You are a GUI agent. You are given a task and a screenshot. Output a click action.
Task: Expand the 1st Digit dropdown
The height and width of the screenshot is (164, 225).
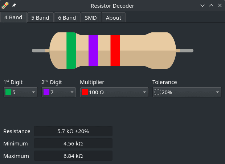[20, 92]
